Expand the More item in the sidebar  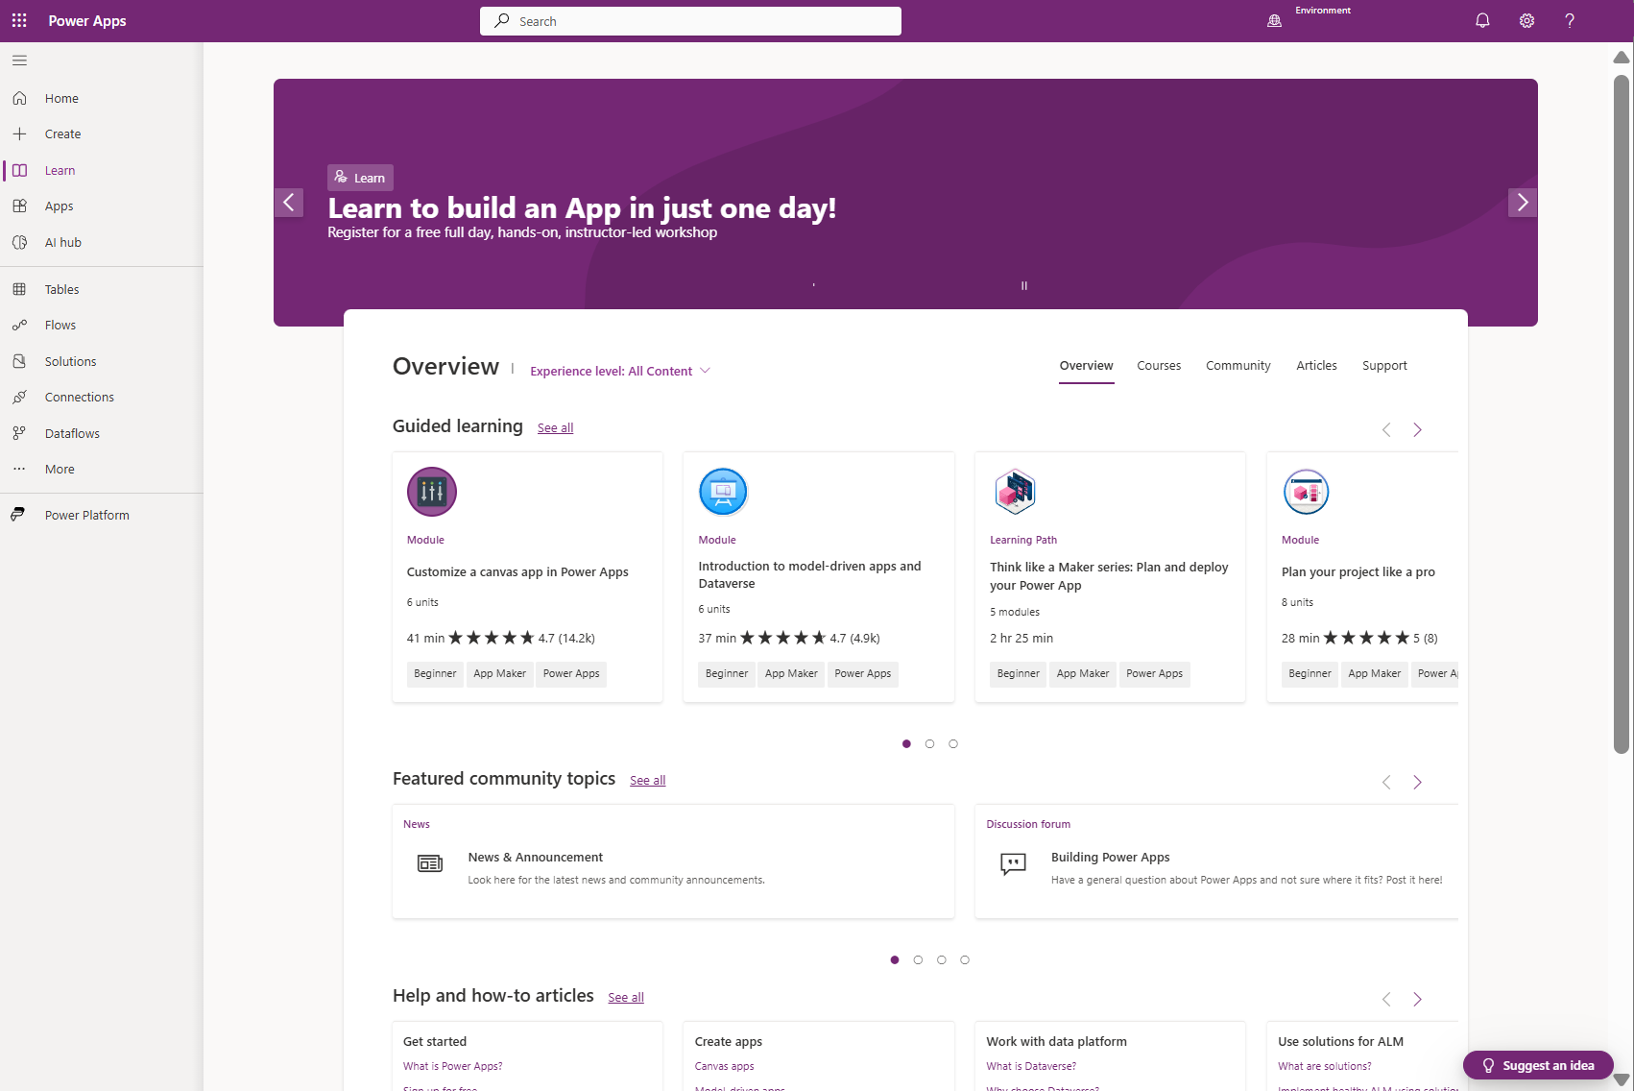click(x=59, y=469)
